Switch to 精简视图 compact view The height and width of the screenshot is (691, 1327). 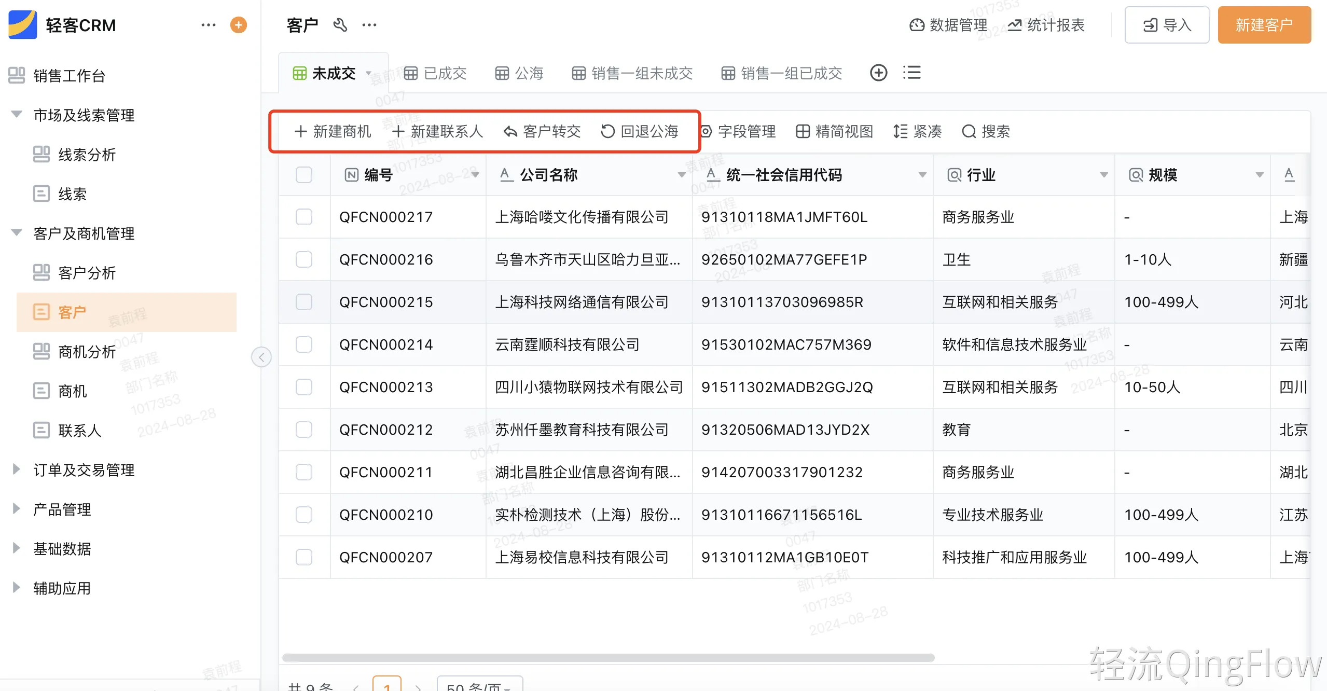tap(835, 131)
